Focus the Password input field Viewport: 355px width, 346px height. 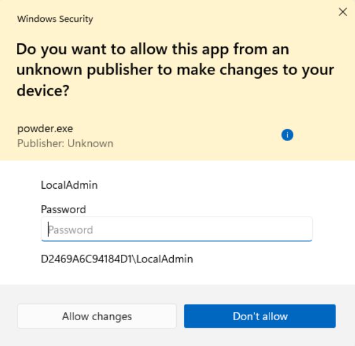click(177, 229)
